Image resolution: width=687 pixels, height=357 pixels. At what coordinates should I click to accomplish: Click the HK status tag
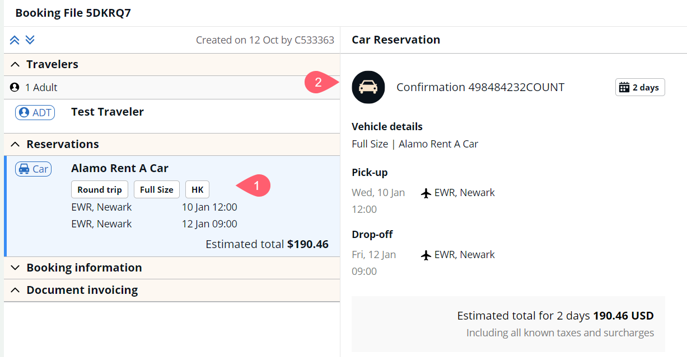pos(198,189)
